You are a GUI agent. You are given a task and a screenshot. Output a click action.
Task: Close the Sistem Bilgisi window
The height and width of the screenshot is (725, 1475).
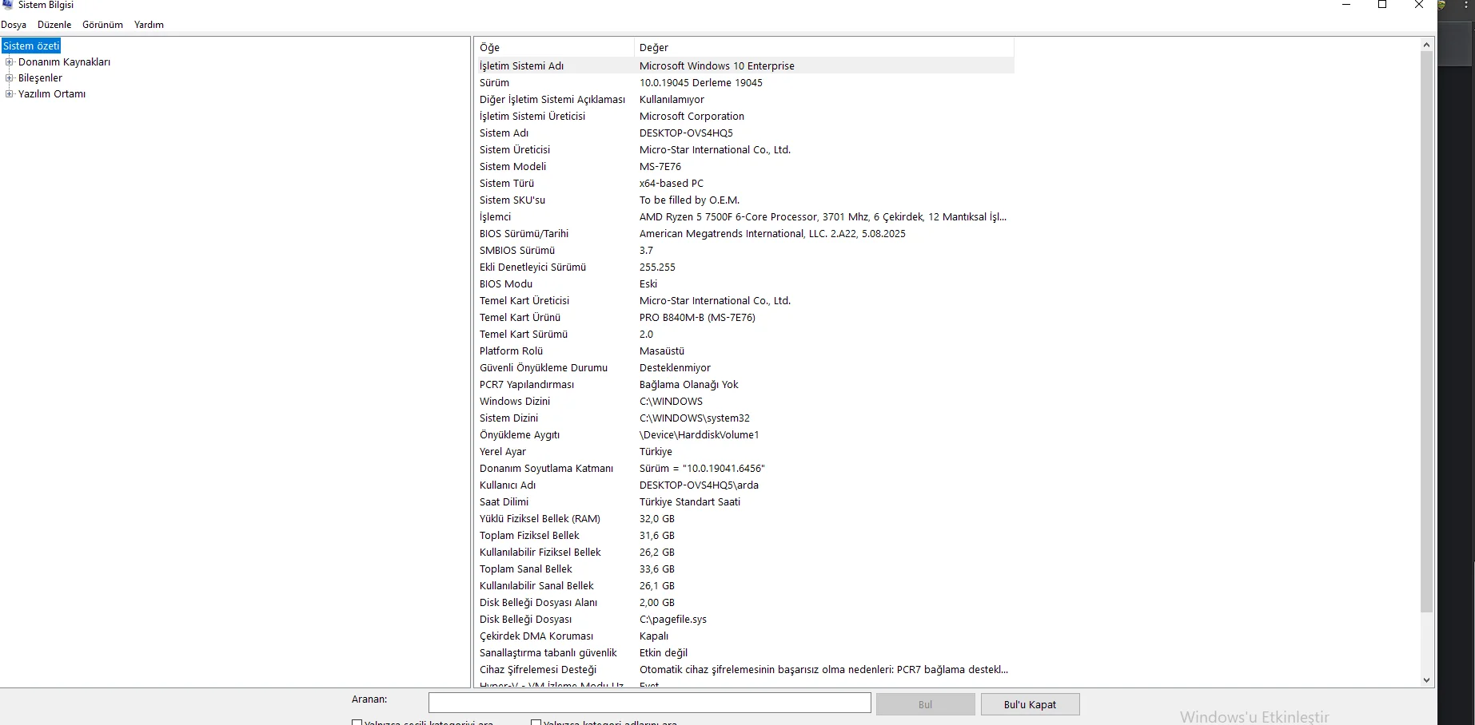[x=1419, y=5]
